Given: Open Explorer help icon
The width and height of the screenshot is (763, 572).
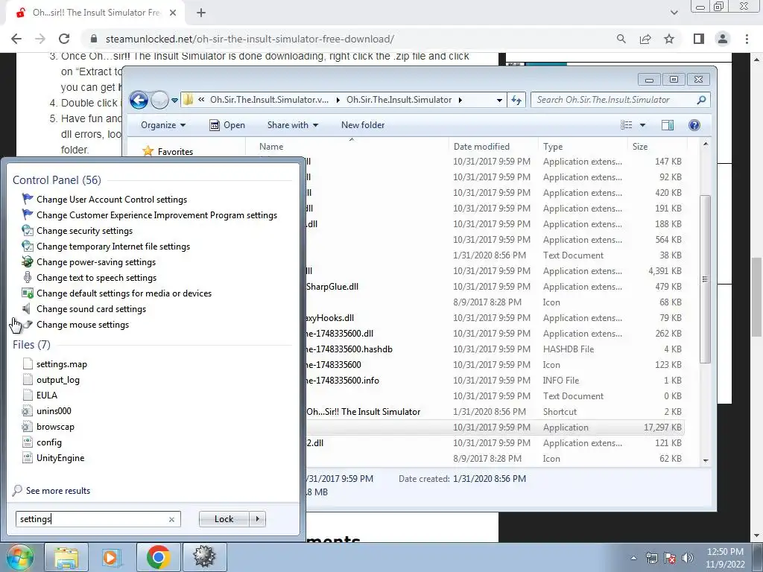Looking at the screenshot, I should [x=694, y=125].
